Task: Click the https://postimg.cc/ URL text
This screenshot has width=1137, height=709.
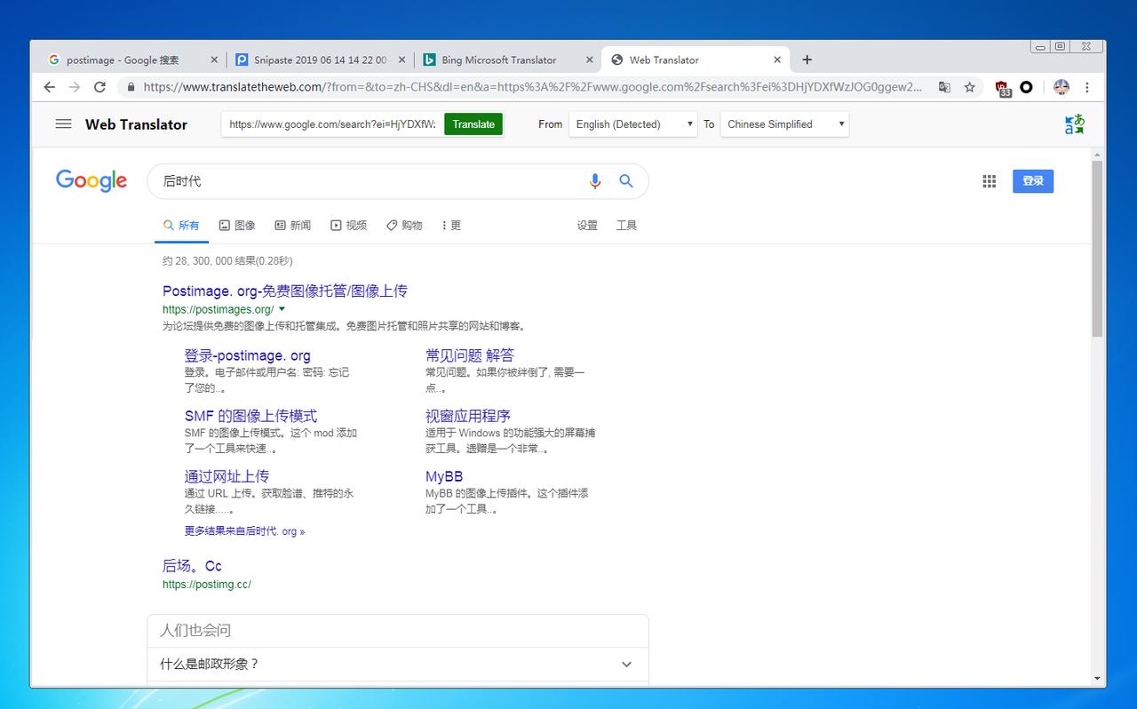Action: 207,585
